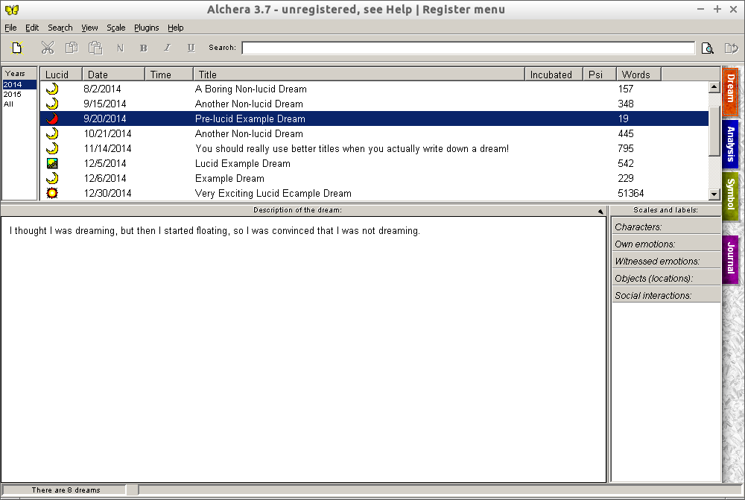Click sun icon for 12/30/2014 dream
Image resolution: width=745 pixels, height=500 pixels.
coord(52,193)
